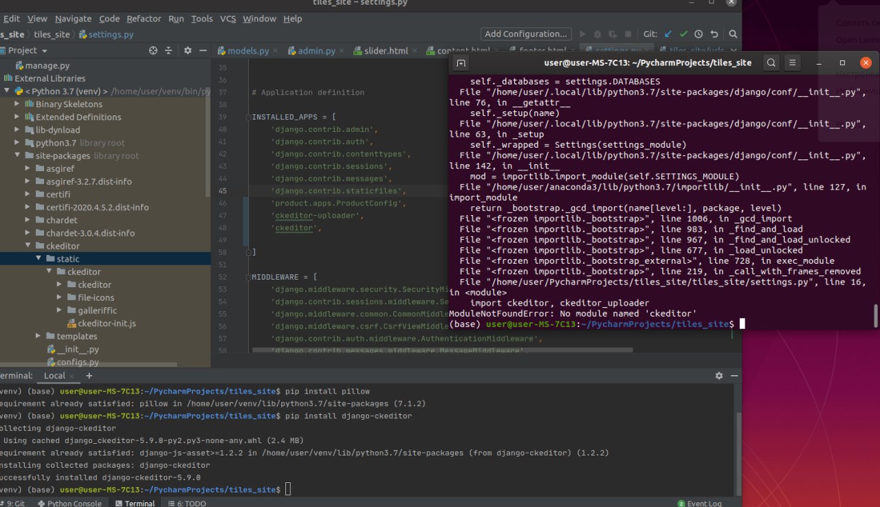The image size is (880, 507).
Task: Collapse the site-packages folder
Action: (18, 156)
